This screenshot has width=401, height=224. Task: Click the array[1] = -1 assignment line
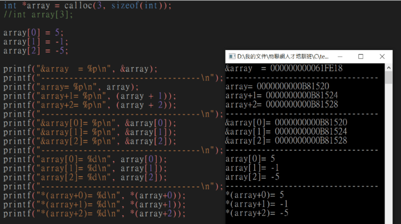[x=36, y=42]
